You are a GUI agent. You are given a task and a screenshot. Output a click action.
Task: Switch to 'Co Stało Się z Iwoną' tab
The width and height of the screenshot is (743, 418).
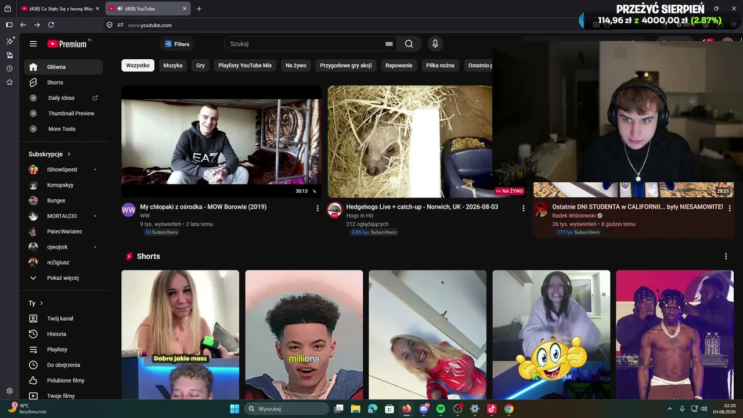(60, 9)
